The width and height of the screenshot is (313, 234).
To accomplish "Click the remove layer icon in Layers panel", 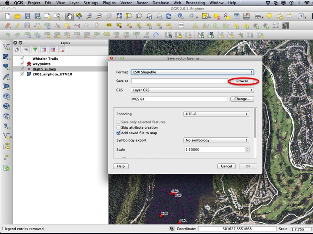I will coord(62,50).
